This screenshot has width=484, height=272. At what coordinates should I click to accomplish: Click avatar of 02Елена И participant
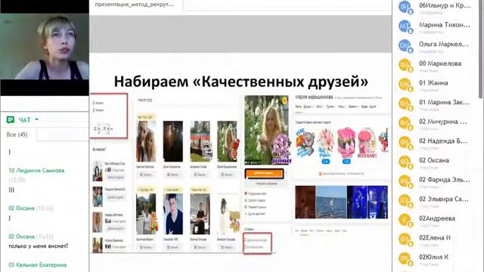pos(405,240)
